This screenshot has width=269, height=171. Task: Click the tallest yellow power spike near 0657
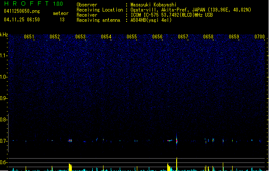pos(177,164)
